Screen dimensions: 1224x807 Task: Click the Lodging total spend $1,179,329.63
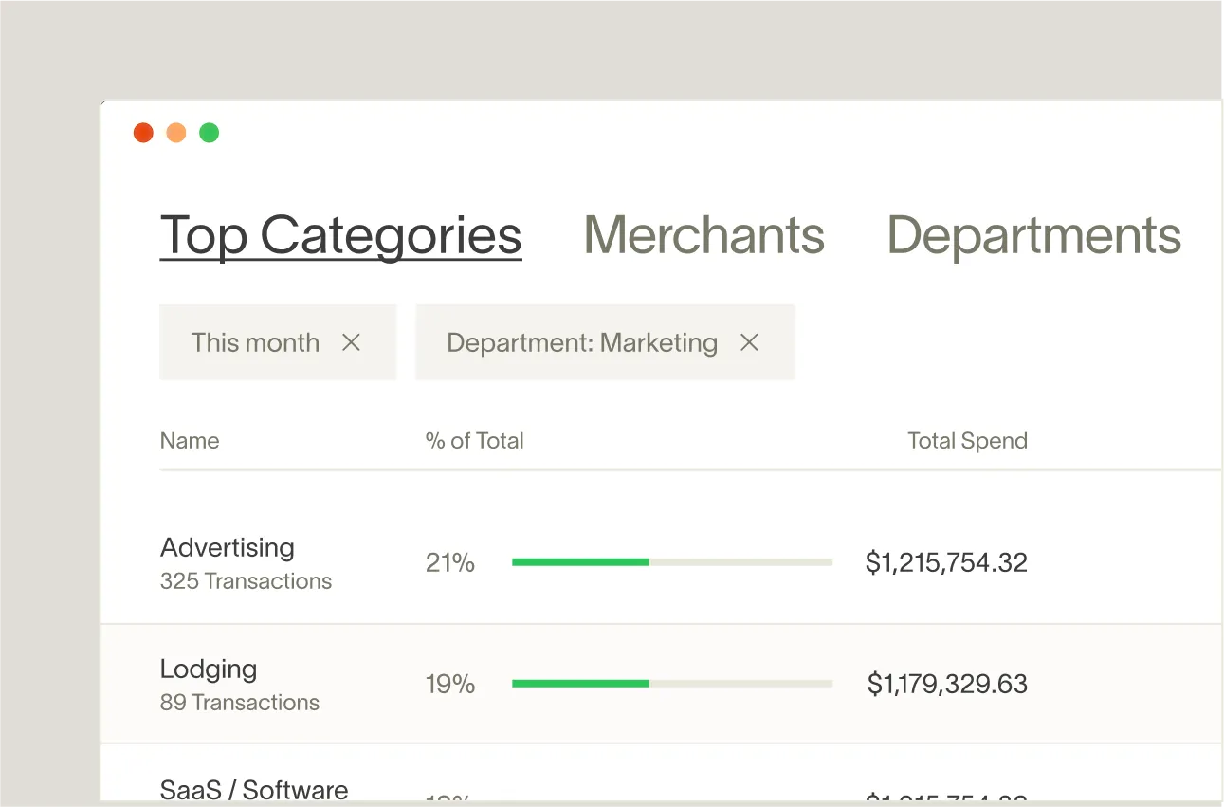[x=947, y=684]
